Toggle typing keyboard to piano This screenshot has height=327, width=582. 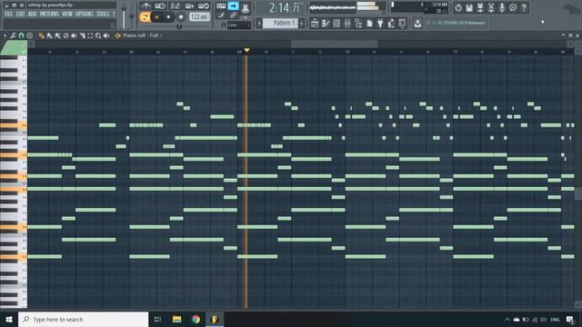coord(221,6)
